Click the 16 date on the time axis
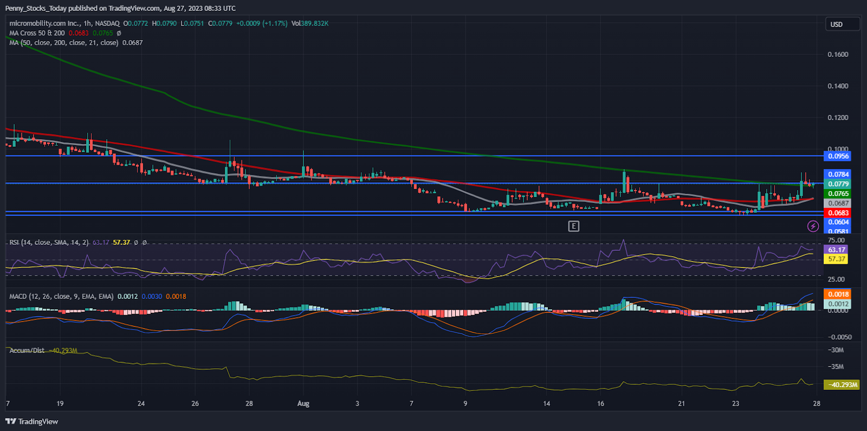 [x=600, y=404]
